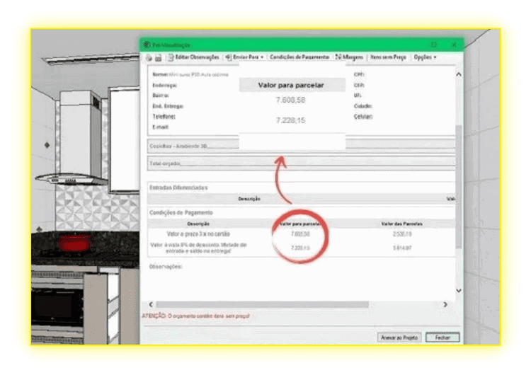The width and height of the screenshot is (531, 375).
Task: Expand the Opções dropdown menu
Action: tap(425, 57)
